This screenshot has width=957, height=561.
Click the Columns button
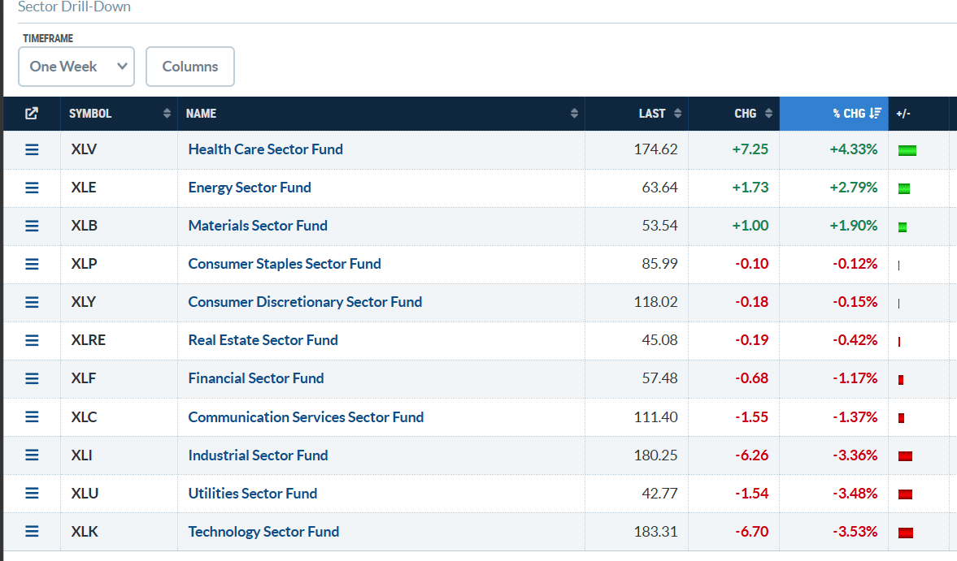coord(189,67)
